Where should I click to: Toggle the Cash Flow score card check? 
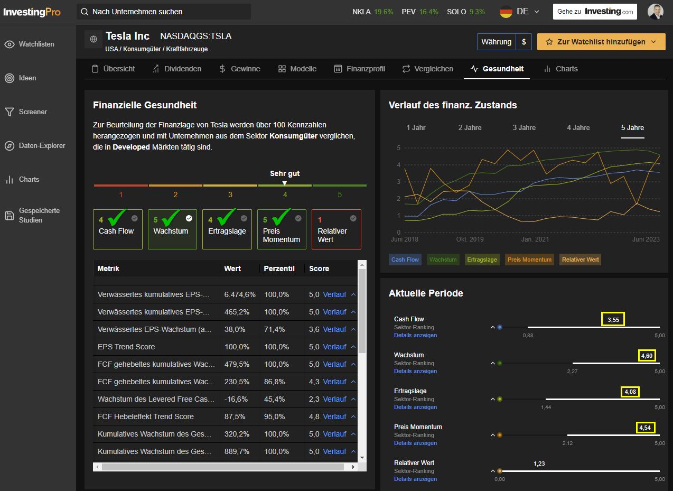(x=134, y=218)
